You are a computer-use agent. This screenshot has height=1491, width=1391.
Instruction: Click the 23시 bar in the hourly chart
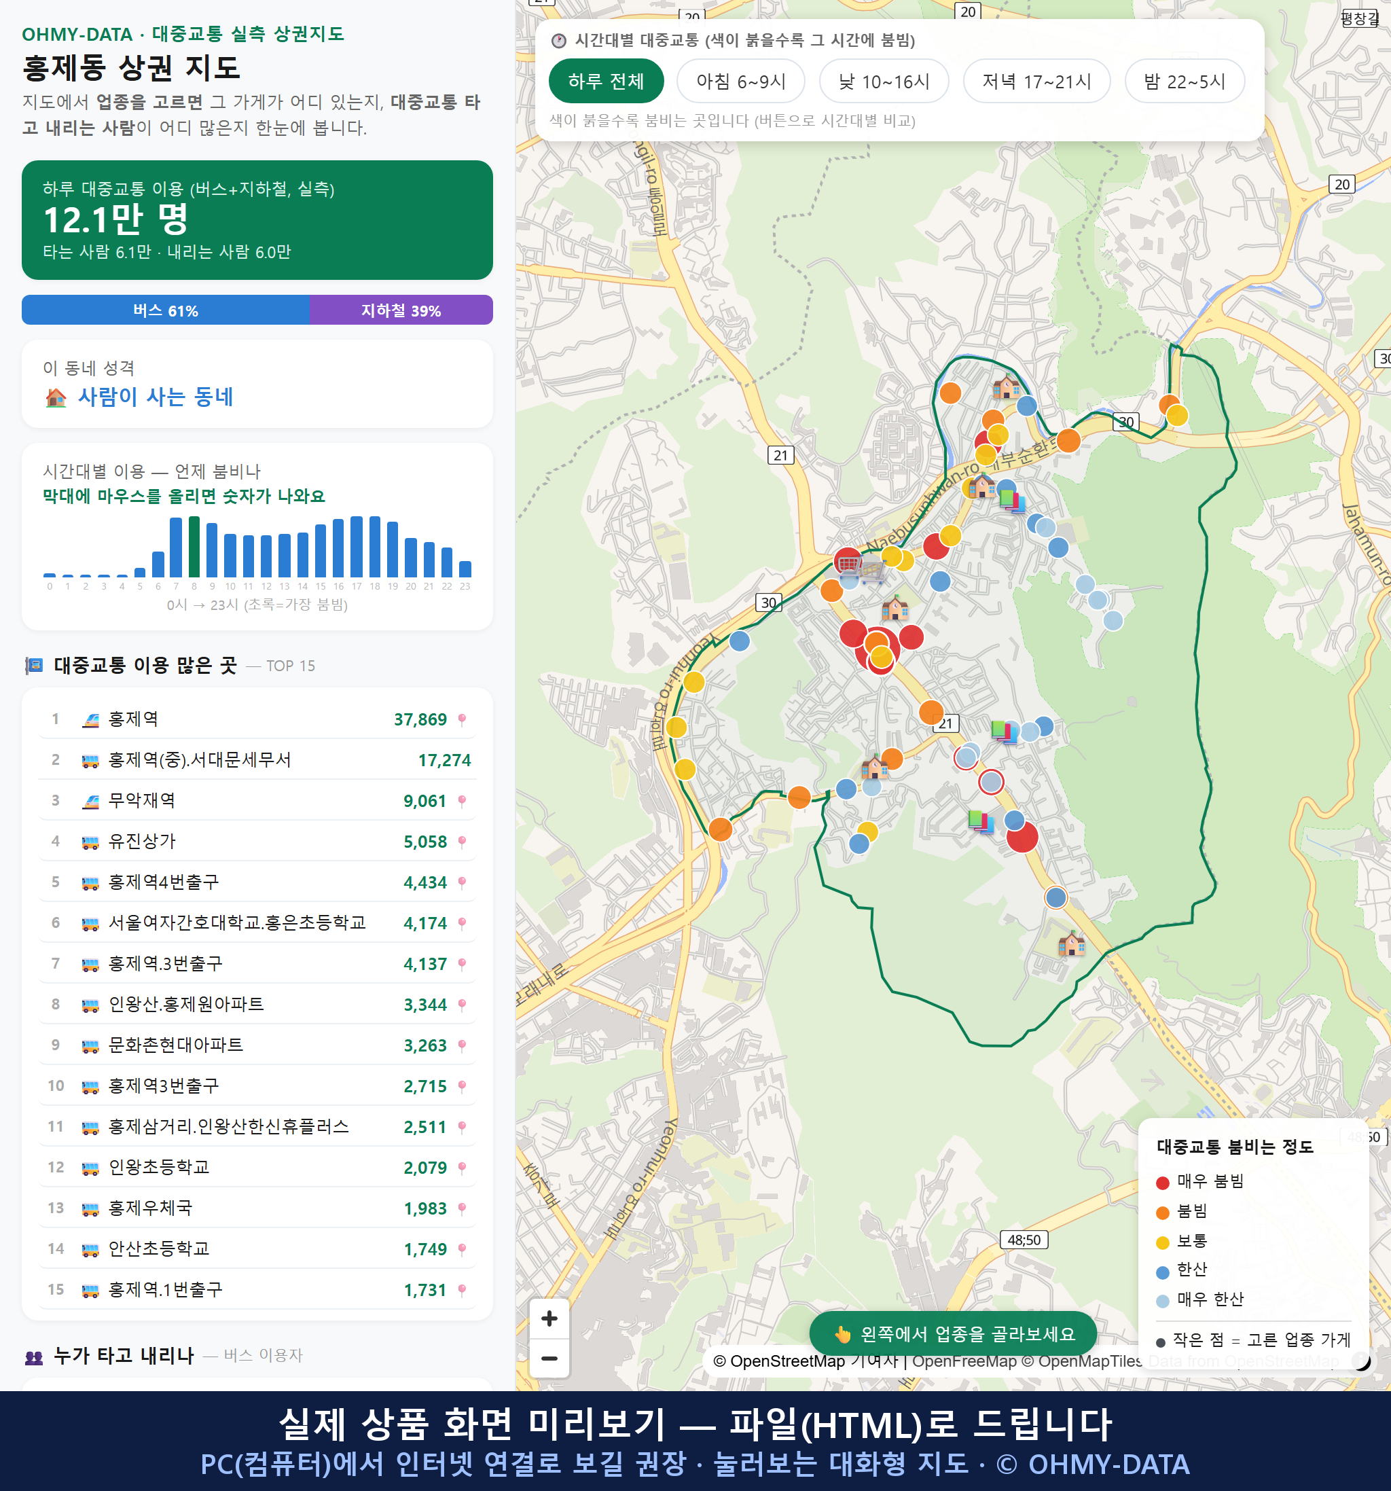(465, 569)
